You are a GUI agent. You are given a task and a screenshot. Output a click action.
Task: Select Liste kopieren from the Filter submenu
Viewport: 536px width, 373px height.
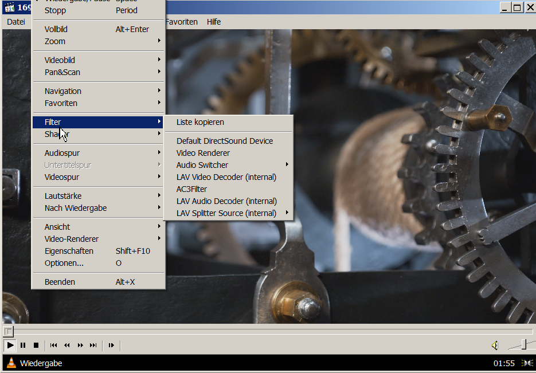[200, 122]
